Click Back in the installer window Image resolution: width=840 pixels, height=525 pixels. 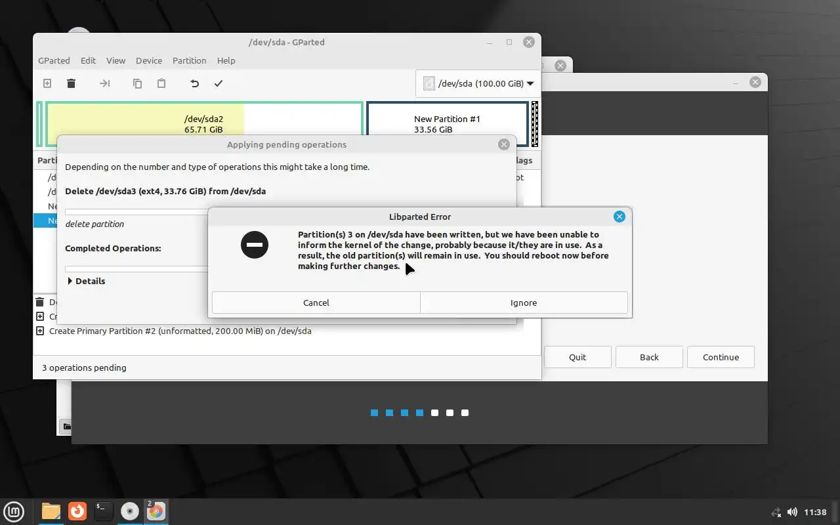coord(649,357)
